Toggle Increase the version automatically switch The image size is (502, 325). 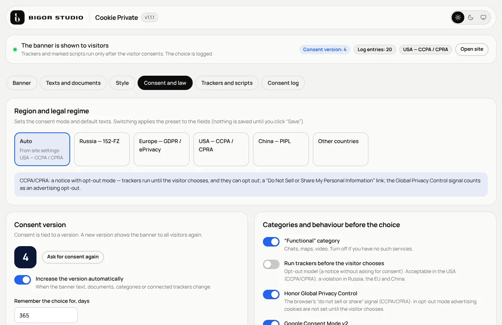click(x=23, y=280)
